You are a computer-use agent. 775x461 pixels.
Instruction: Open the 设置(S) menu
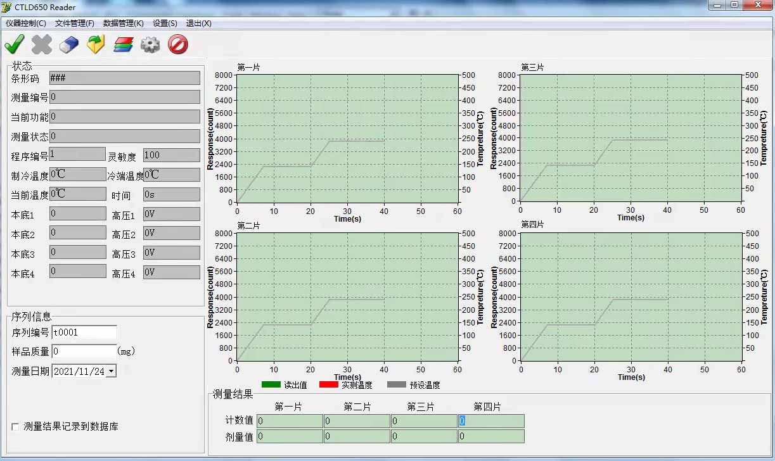click(165, 23)
